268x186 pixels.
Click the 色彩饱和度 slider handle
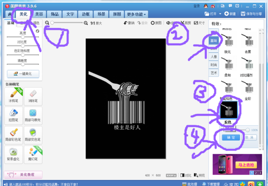tap(23, 55)
